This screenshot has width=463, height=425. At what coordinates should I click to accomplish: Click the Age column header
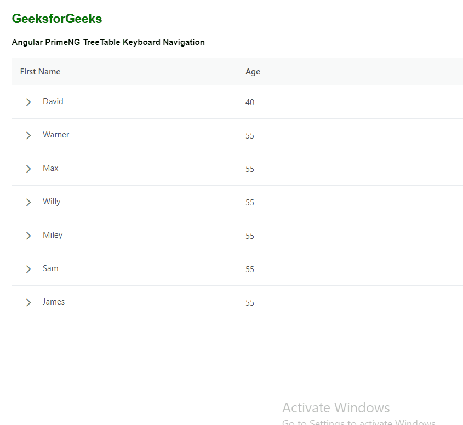pyautogui.click(x=253, y=72)
